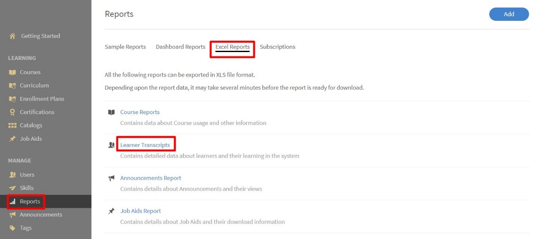Click the Courses book icon in sidebar

13,72
